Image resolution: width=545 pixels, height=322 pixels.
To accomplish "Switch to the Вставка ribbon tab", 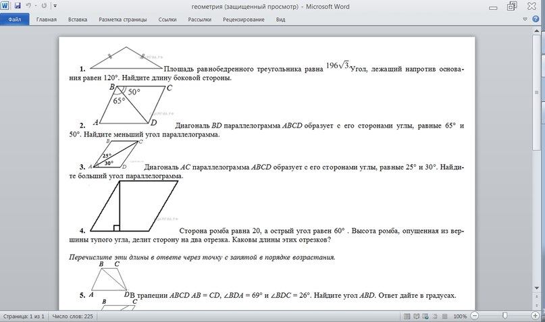I will click(78, 20).
